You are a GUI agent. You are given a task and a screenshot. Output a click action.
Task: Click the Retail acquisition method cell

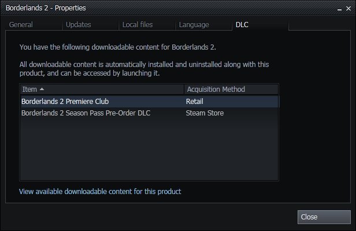[x=194, y=102]
